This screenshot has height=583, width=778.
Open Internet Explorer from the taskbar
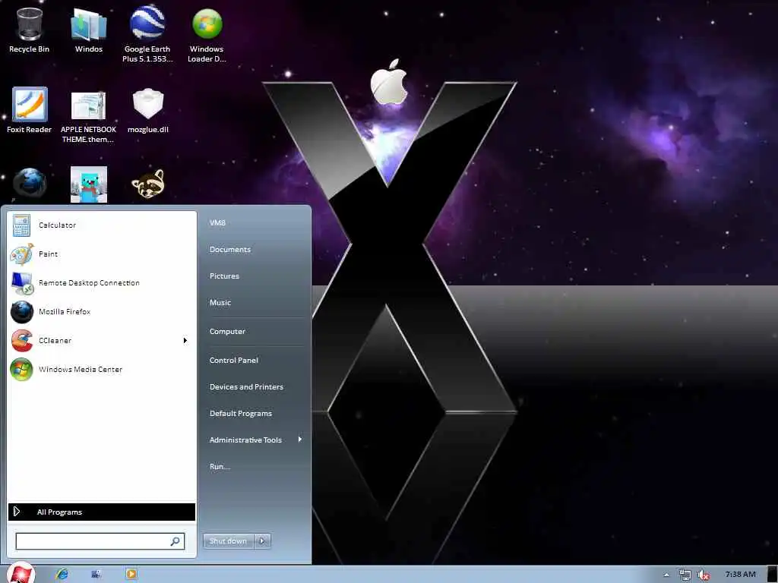62,574
